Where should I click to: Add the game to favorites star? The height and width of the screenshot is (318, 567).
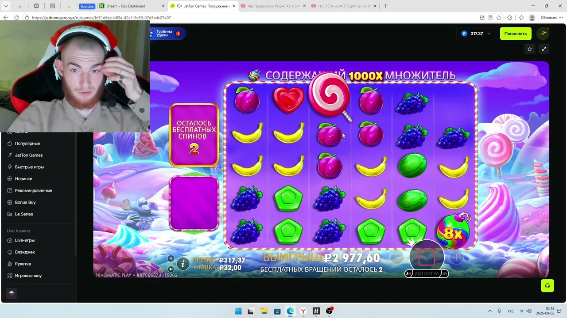click(530, 49)
